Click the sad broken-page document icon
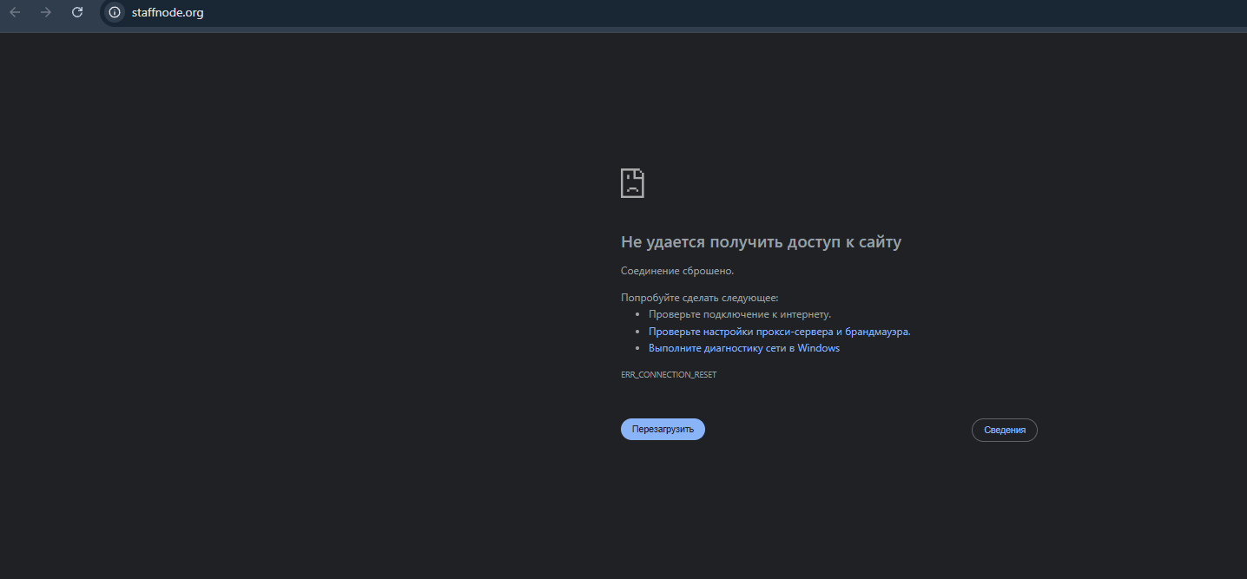Screen dimensions: 1247x579 click(632, 182)
